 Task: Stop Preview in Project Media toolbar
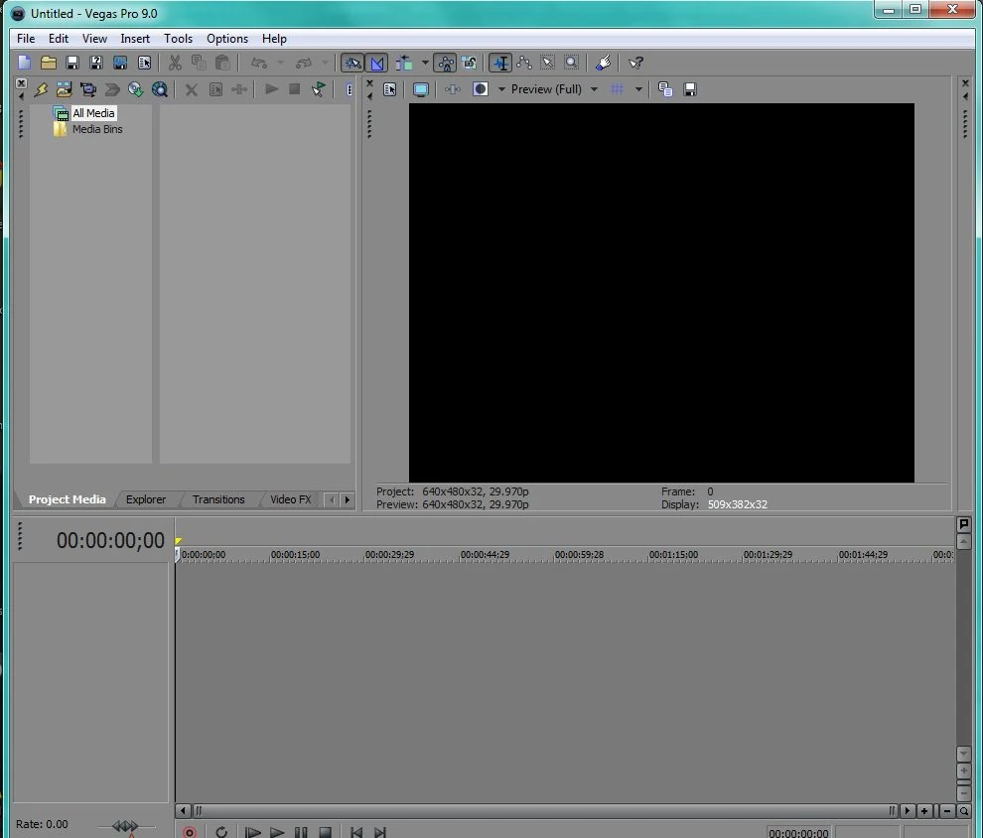click(x=294, y=89)
